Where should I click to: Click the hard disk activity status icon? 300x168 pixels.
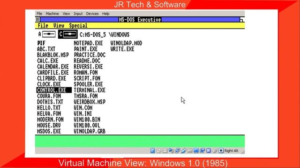pos(152,151)
